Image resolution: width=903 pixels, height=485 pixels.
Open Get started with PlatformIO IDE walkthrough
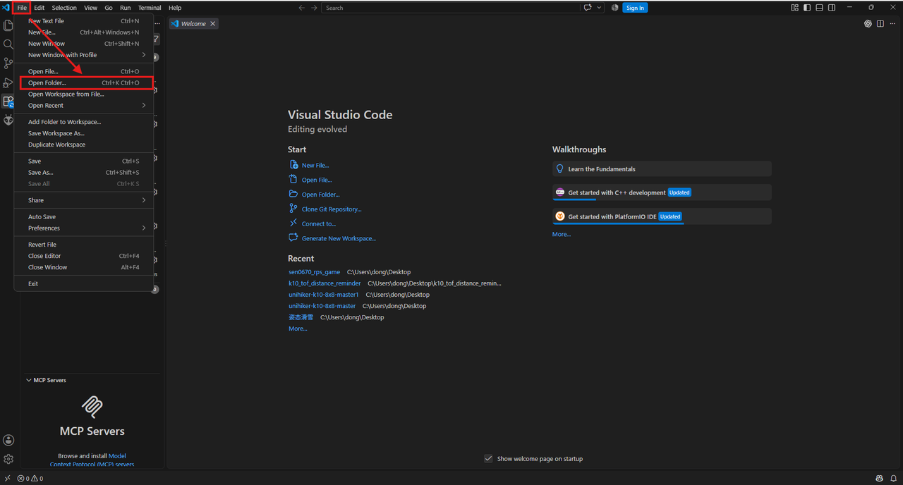point(662,216)
